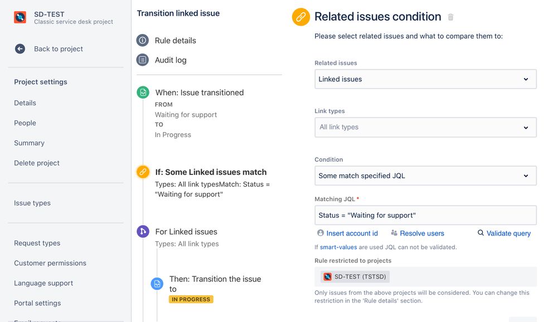Screen dimensions: 557x322
Task: Delete condition using the trash icon
Action: tap(451, 17)
